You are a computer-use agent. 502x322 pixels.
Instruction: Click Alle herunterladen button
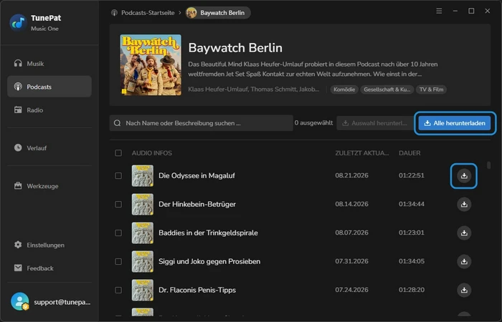pyautogui.click(x=455, y=123)
